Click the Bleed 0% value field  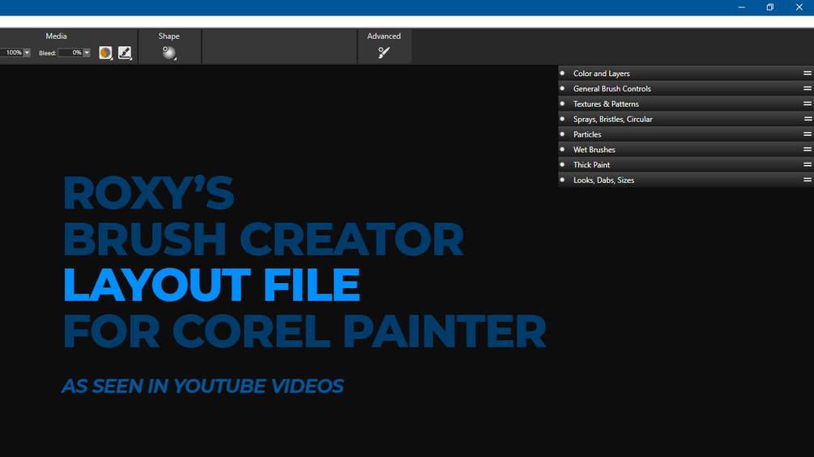click(70, 53)
